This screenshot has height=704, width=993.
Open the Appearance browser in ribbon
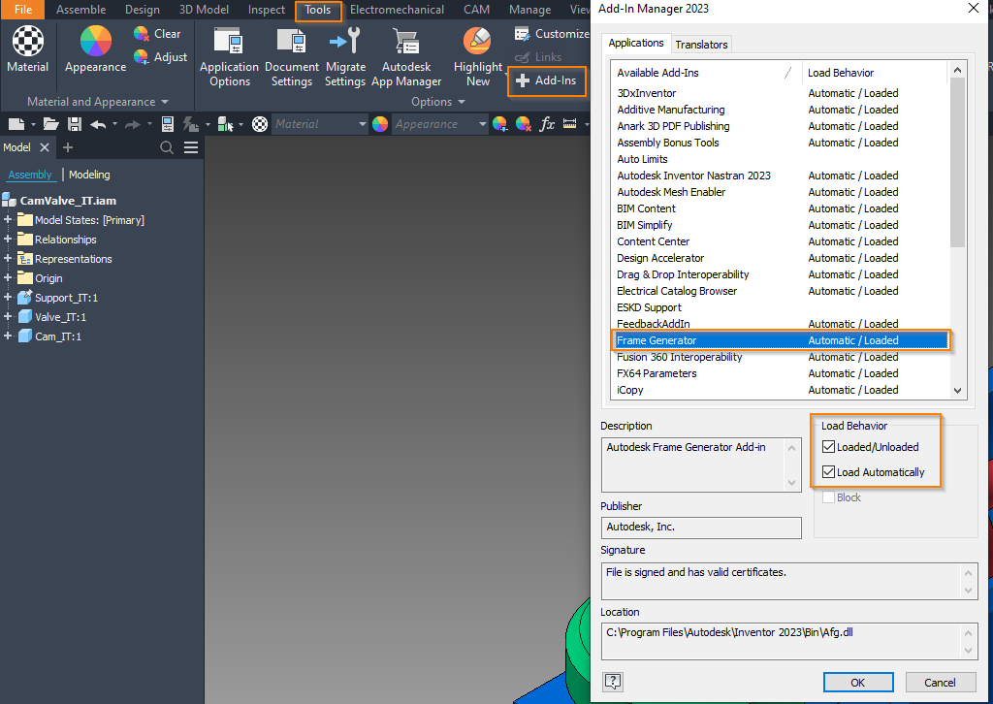pyautogui.click(x=95, y=49)
